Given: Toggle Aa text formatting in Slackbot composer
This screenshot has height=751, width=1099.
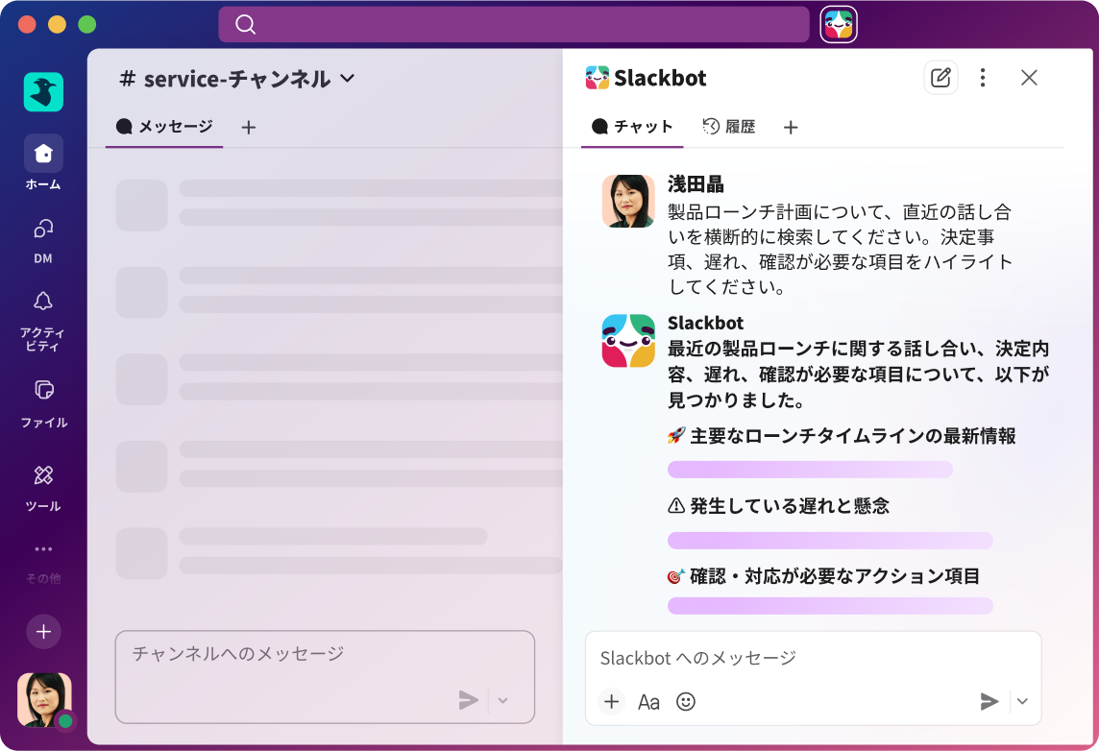Looking at the screenshot, I should click(x=649, y=702).
